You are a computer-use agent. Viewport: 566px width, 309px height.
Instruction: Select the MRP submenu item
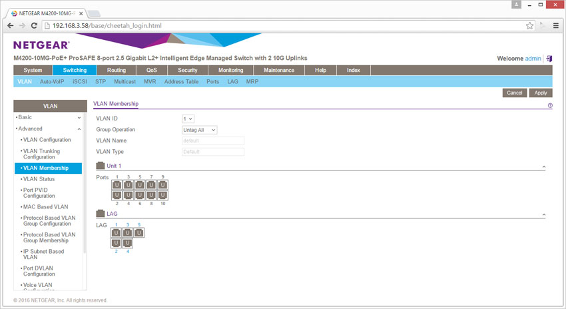pos(252,82)
